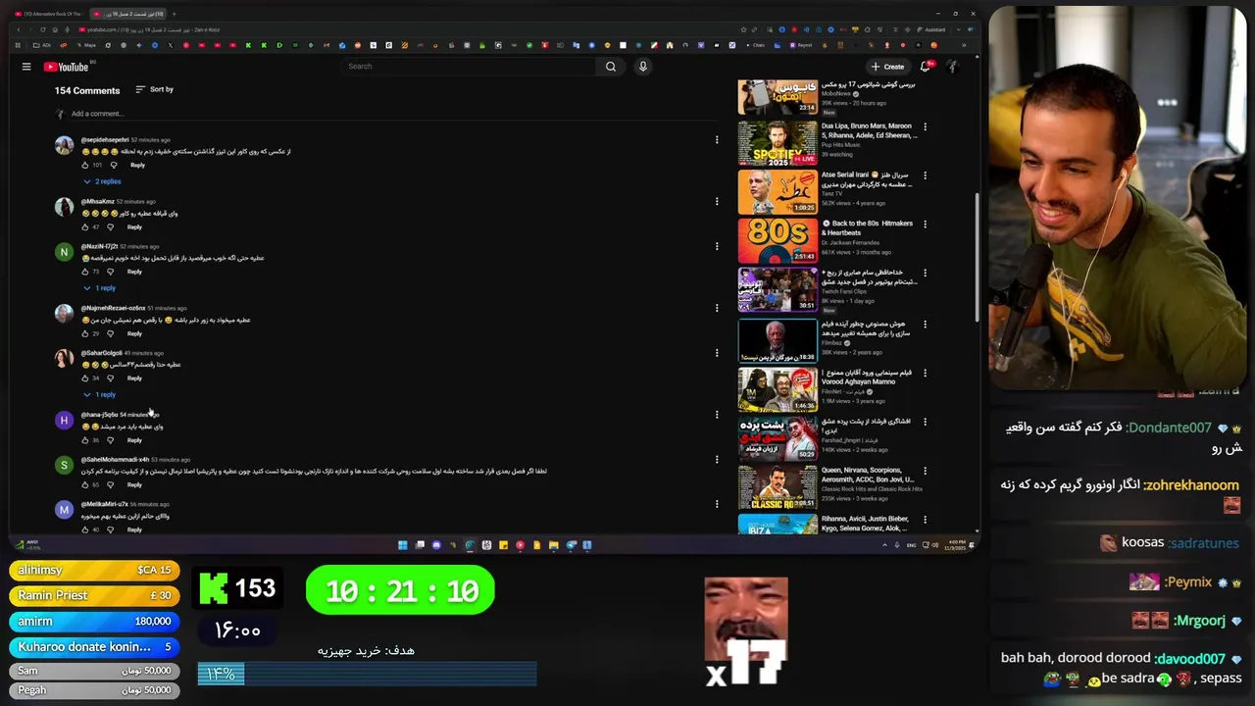
Task: Select the active YouTube video browser tab
Action: point(126,14)
